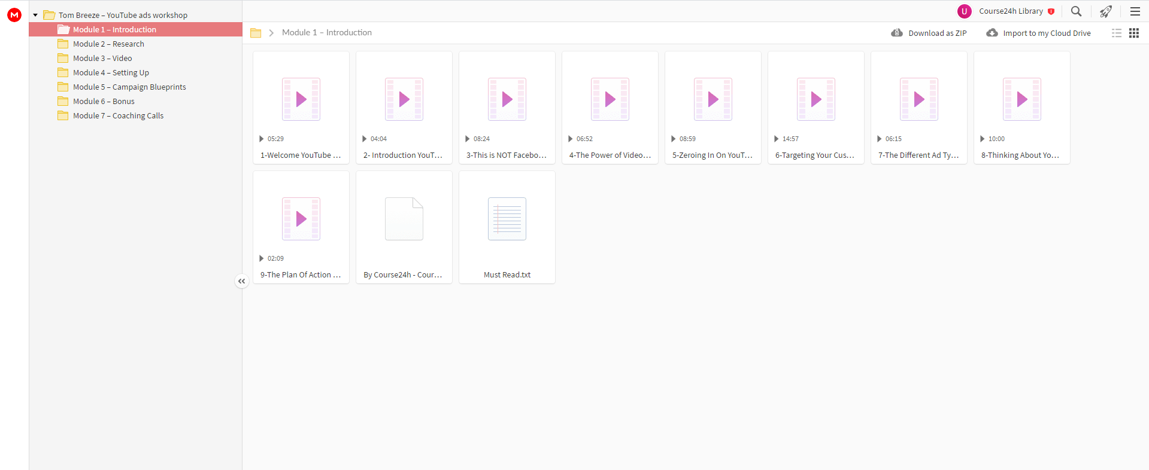Switch to grid thumbnail view
1149x470 pixels.
pyautogui.click(x=1134, y=33)
